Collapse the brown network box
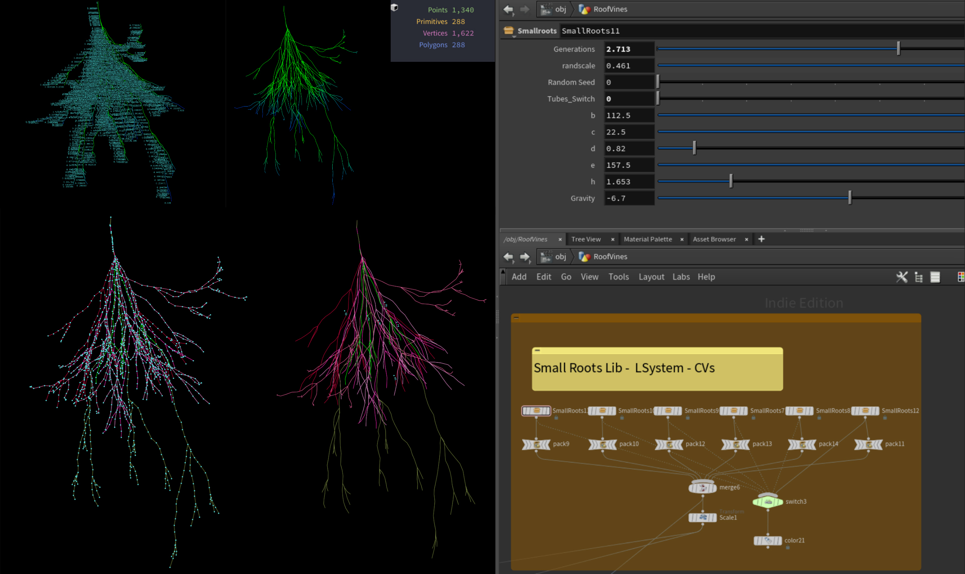This screenshot has height=574, width=965. (516, 318)
